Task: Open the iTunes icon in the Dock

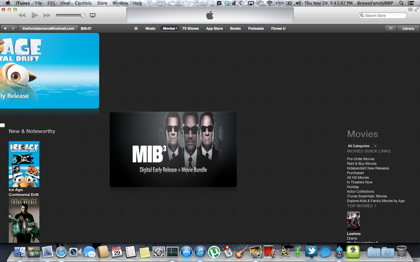Action: [200, 252]
